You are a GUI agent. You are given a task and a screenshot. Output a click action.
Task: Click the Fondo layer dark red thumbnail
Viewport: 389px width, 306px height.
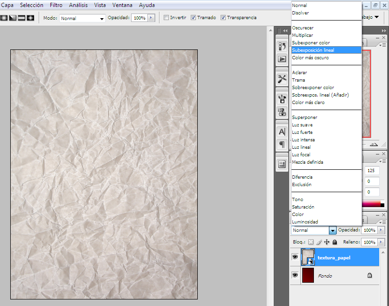pos(308,275)
